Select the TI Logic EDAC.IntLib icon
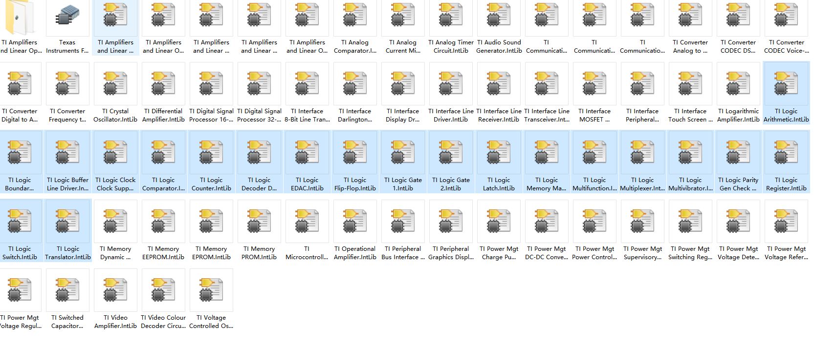This screenshot has height=348, width=837. (x=307, y=152)
